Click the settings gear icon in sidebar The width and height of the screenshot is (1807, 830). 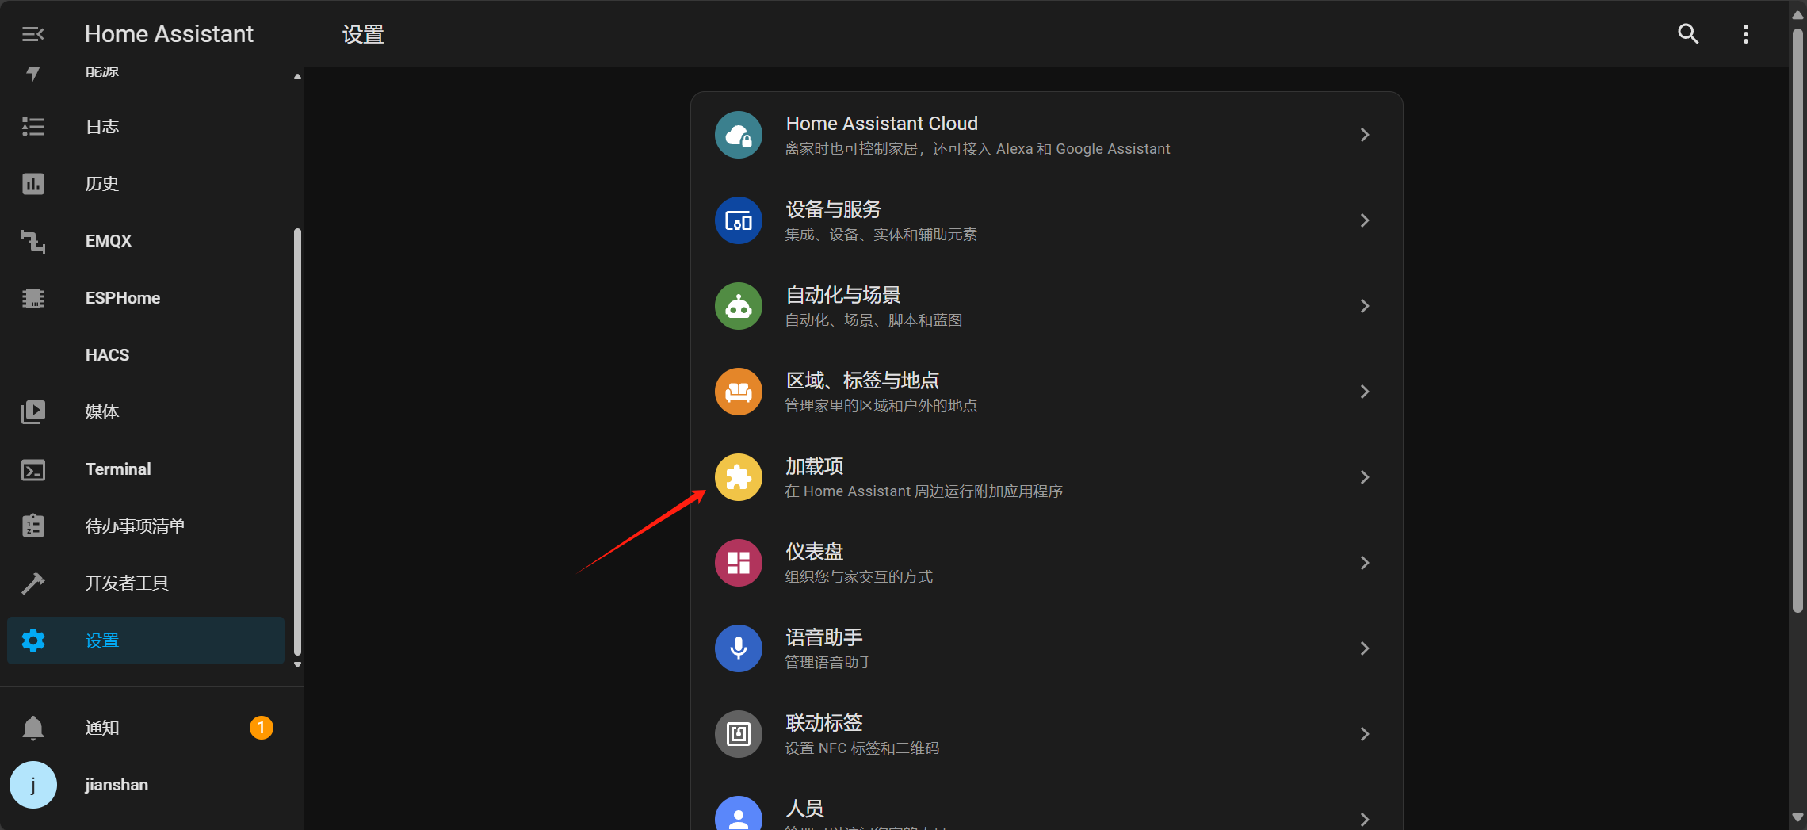[x=33, y=641]
